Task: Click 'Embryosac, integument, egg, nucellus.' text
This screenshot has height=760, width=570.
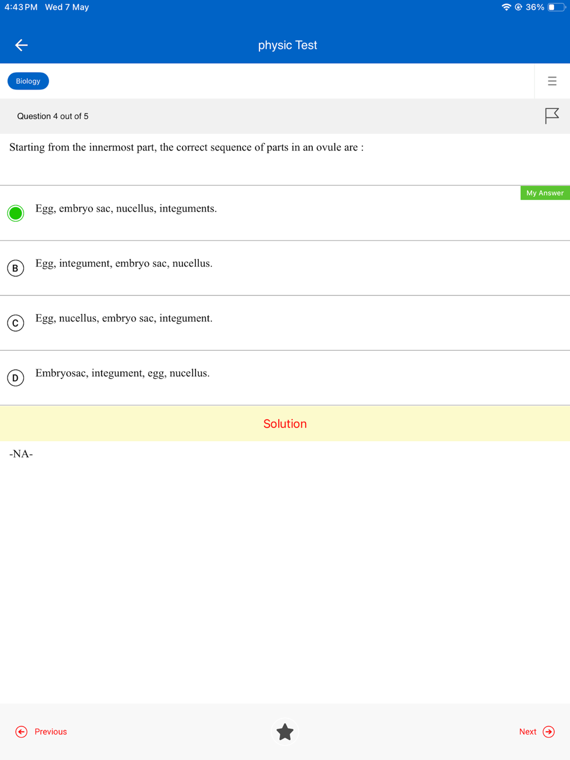Action: [123, 373]
